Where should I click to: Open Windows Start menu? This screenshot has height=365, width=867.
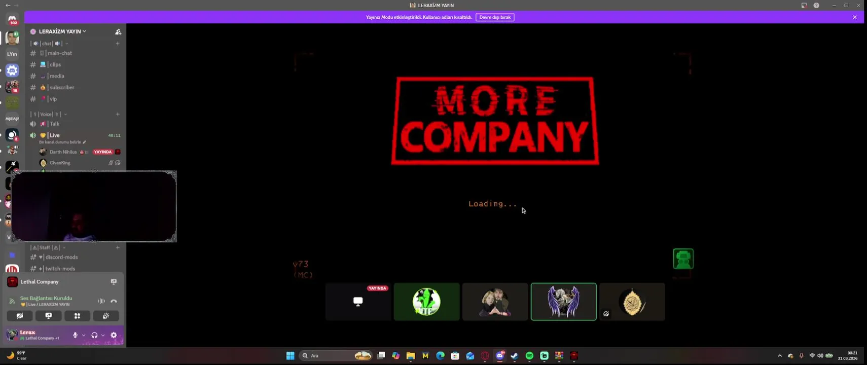pos(290,356)
